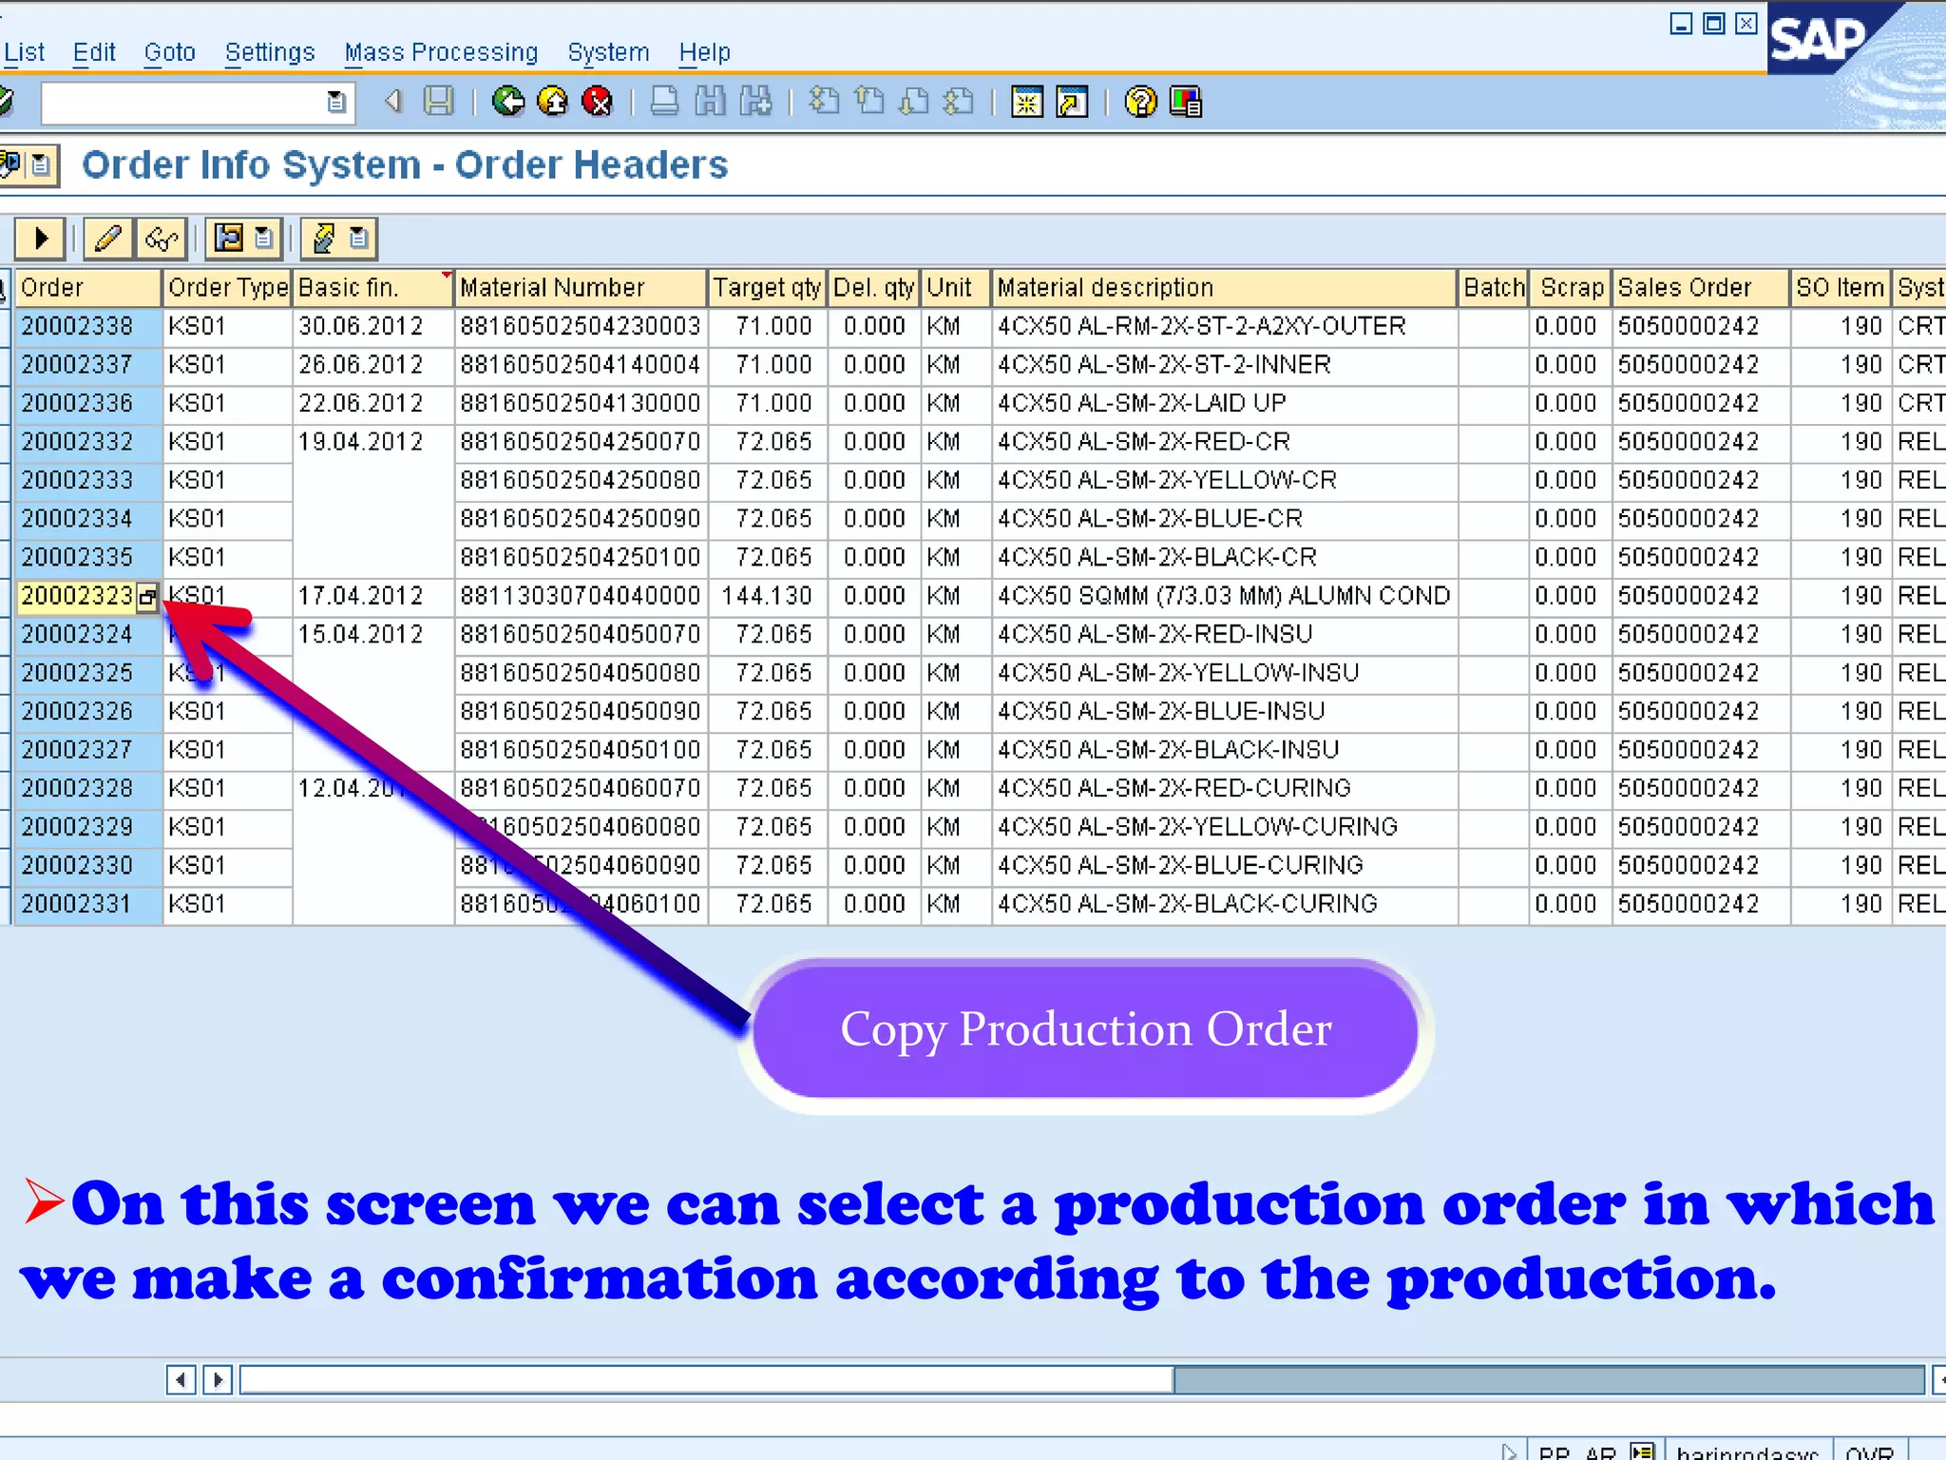
Task: Open the System menu
Action: pyautogui.click(x=608, y=51)
